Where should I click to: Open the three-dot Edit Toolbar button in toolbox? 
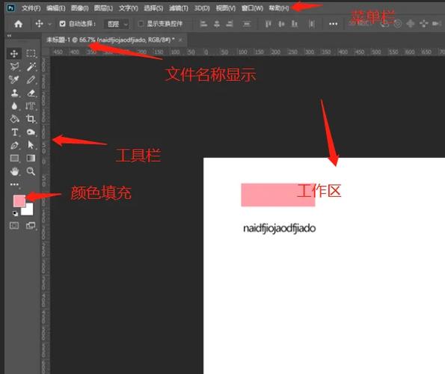coord(14,184)
